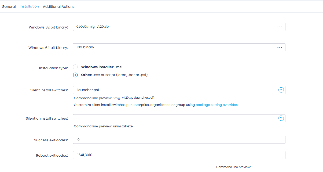Click help icon for silent install switches
Screen dimensions: 323x172
pos(281,90)
